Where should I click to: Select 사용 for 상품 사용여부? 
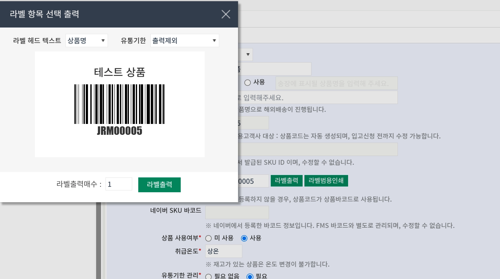click(x=244, y=238)
